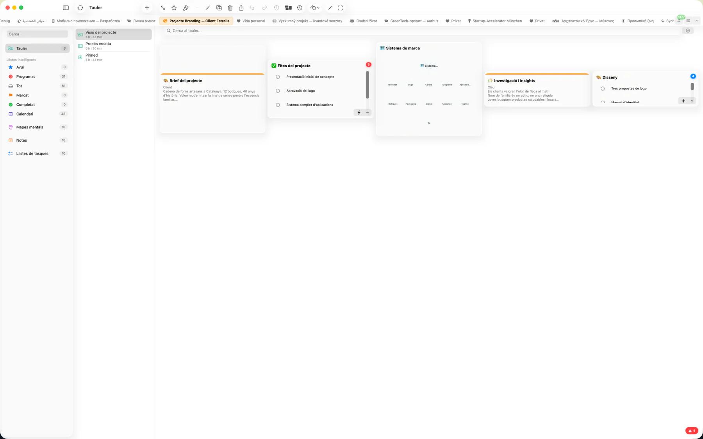Redo using the right curved arrow

point(264,8)
